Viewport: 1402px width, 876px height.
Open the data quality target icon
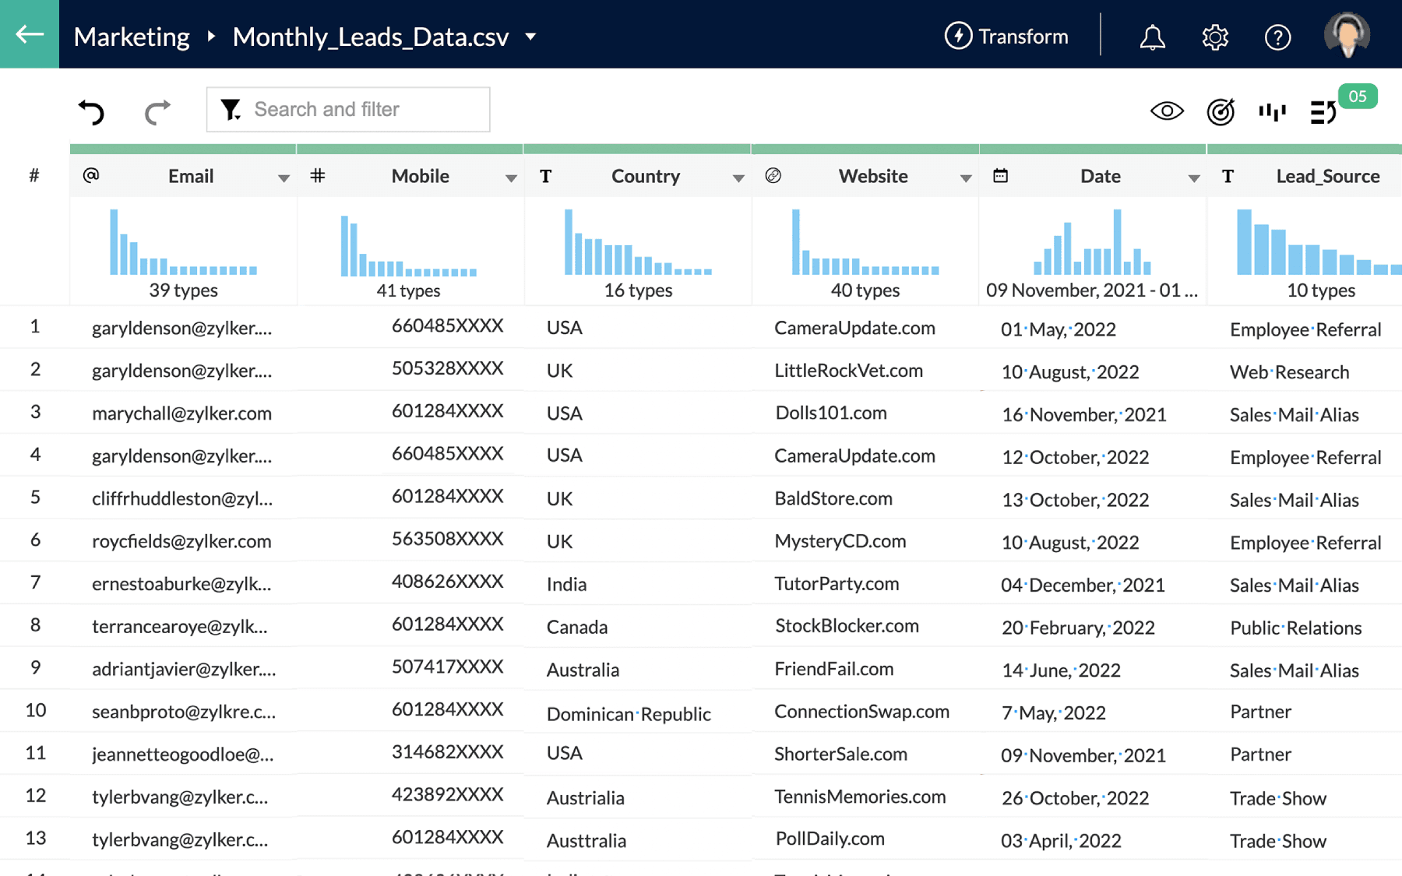[x=1220, y=111]
